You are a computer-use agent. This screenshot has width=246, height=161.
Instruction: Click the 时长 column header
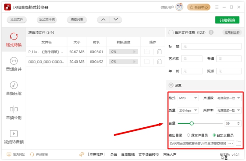tap(96, 42)
